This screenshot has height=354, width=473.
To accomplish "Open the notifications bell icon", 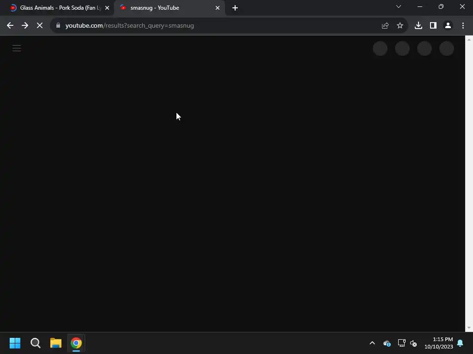I will pos(461,343).
